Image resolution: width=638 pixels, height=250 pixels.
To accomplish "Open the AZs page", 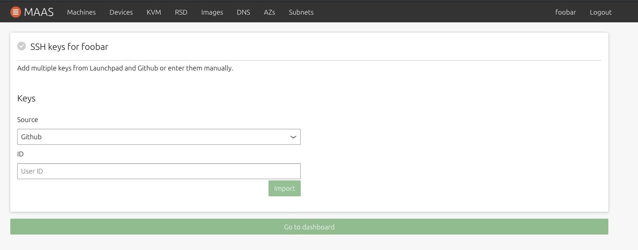I will pos(269,12).
